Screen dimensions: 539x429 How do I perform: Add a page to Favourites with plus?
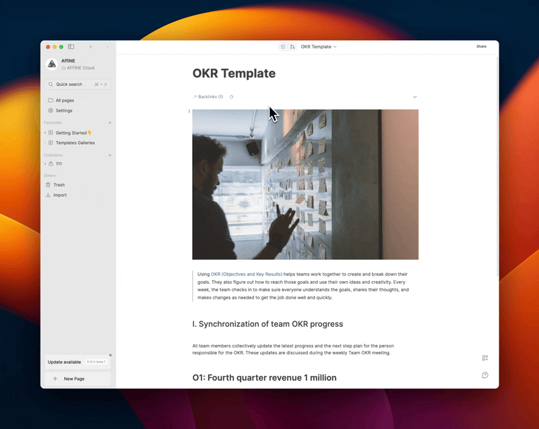(x=110, y=122)
